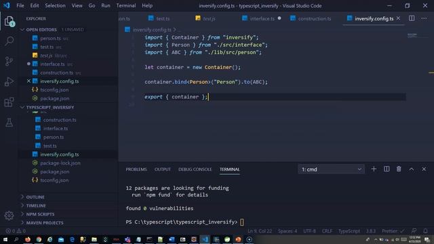
Task: Expand the Maven Projects section
Action: click(x=45, y=223)
